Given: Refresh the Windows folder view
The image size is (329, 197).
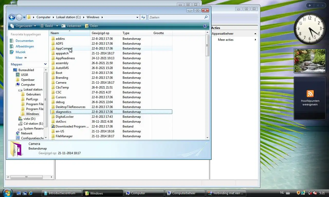Looking at the screenshot, I should coord(143,17).
